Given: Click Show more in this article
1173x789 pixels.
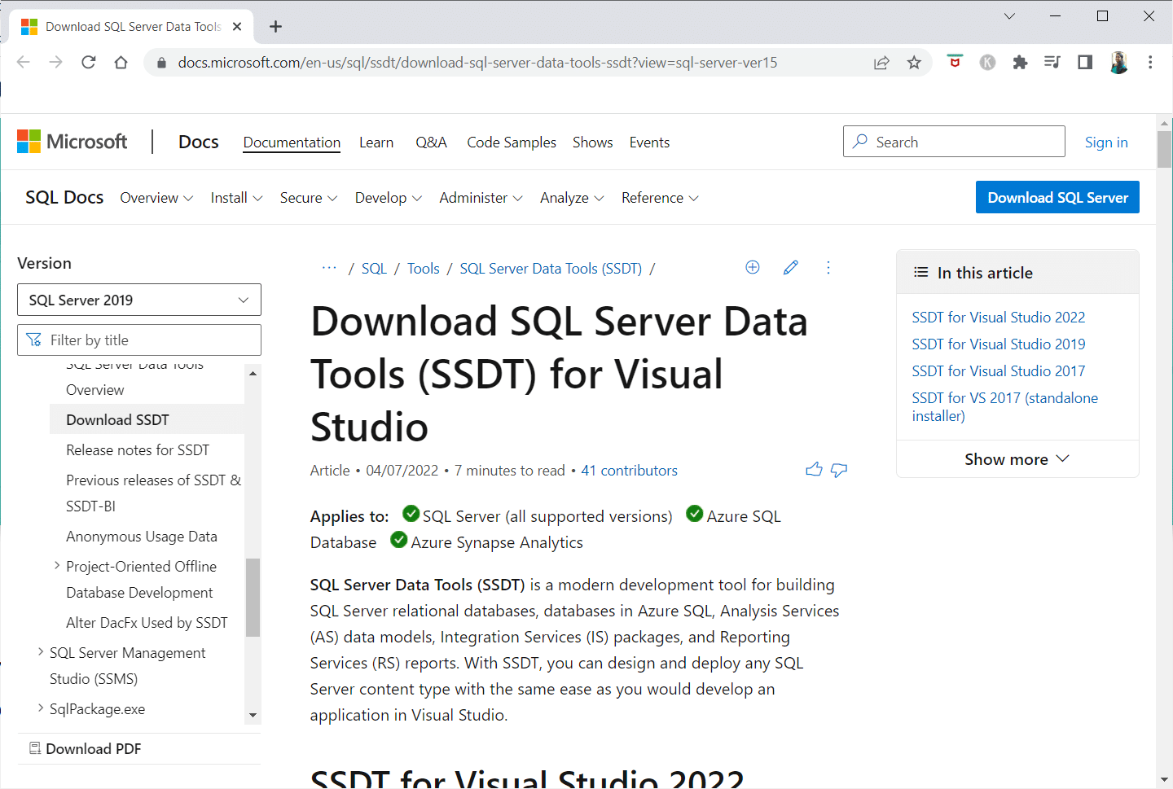Looking at the screenshot, I should coord(1017,459).
